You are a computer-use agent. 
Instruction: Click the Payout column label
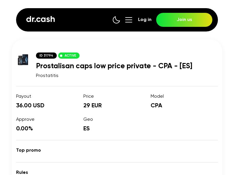pos(24,96)
